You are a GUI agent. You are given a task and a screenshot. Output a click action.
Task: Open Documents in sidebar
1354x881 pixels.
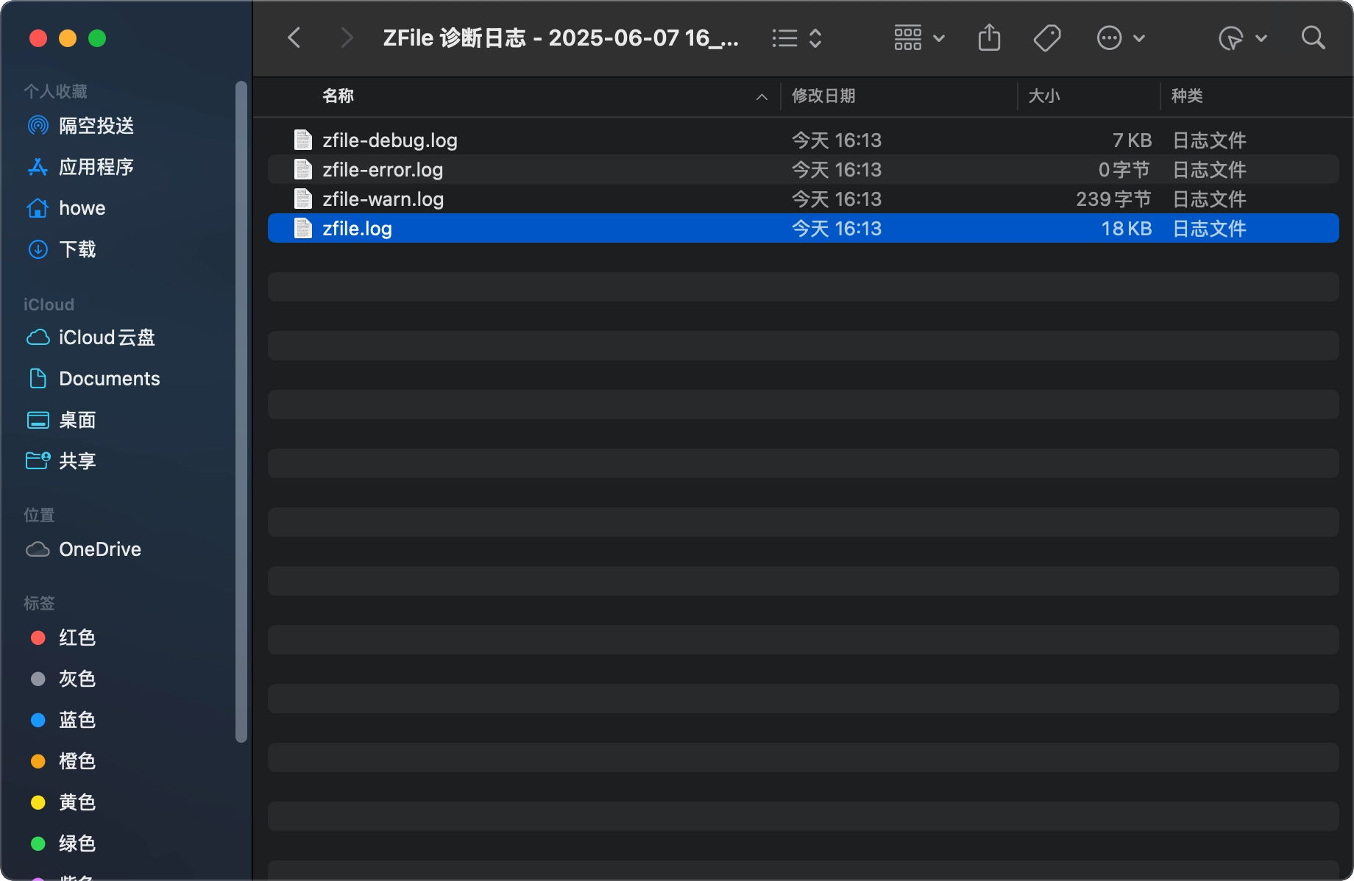click(93, 379)
